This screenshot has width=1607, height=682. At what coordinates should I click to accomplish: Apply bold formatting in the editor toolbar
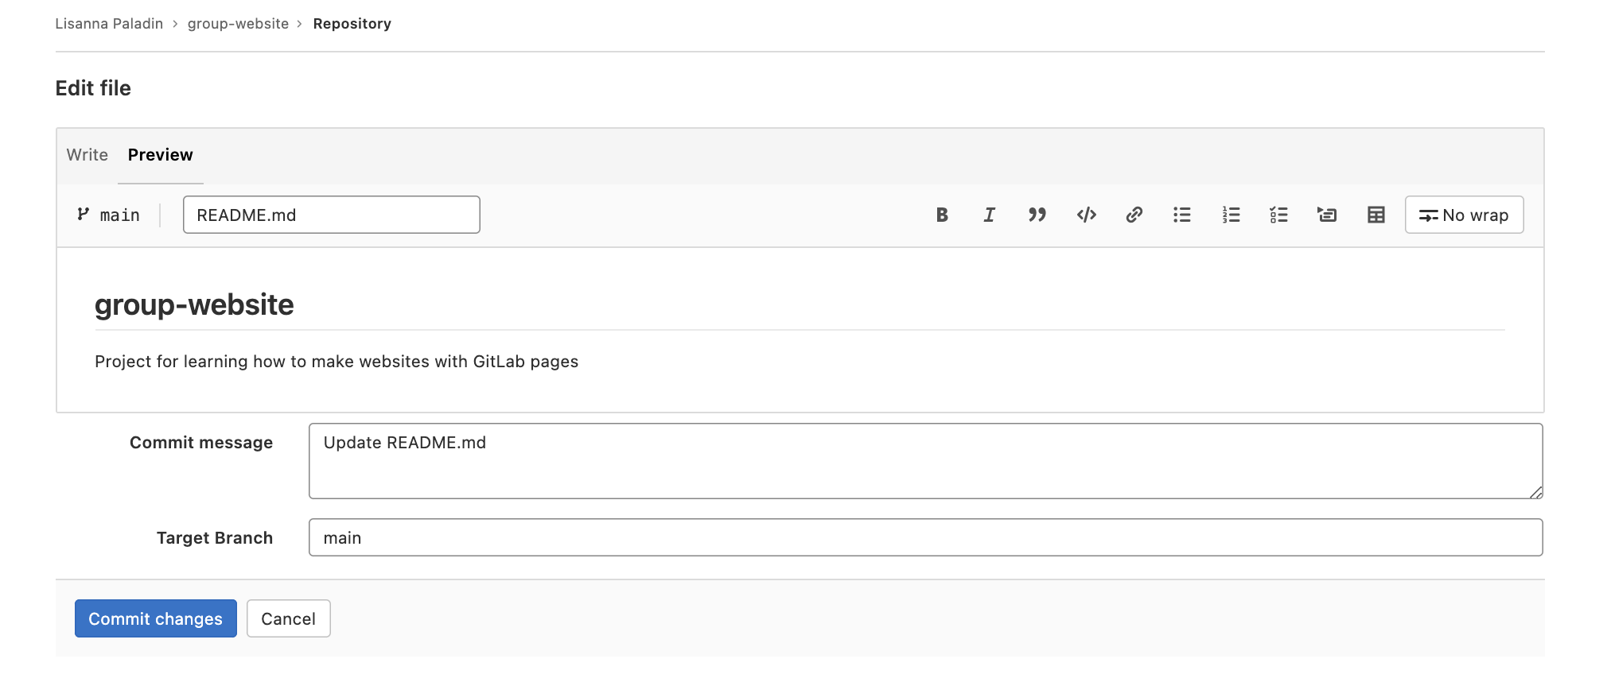[942, 215]
